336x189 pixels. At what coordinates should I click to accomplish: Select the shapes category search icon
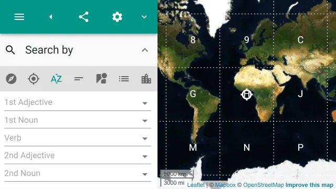pyautogui.click(x=101, y=78)
